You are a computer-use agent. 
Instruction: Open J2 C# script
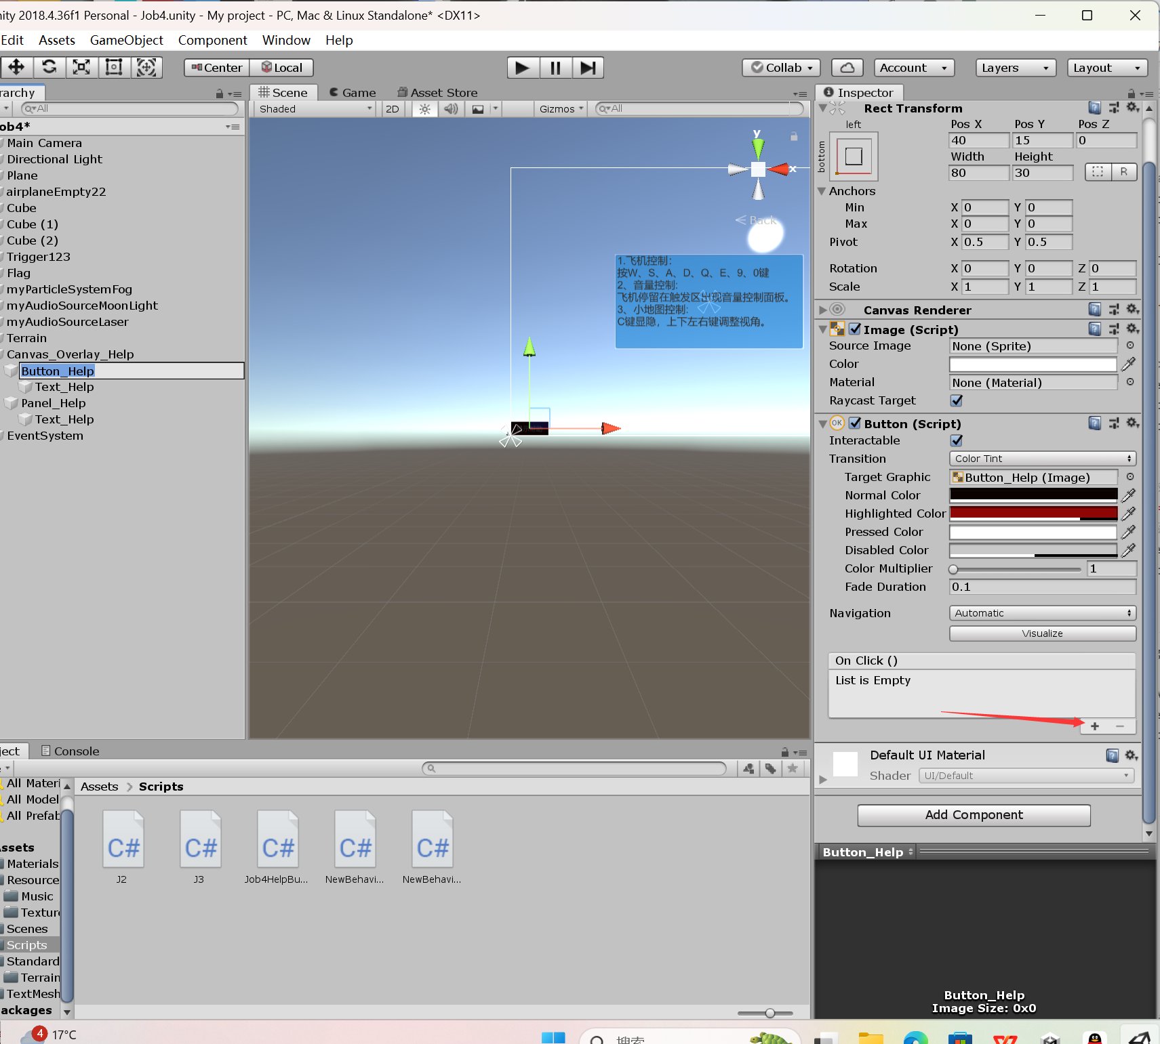click(x=123, y=848)
